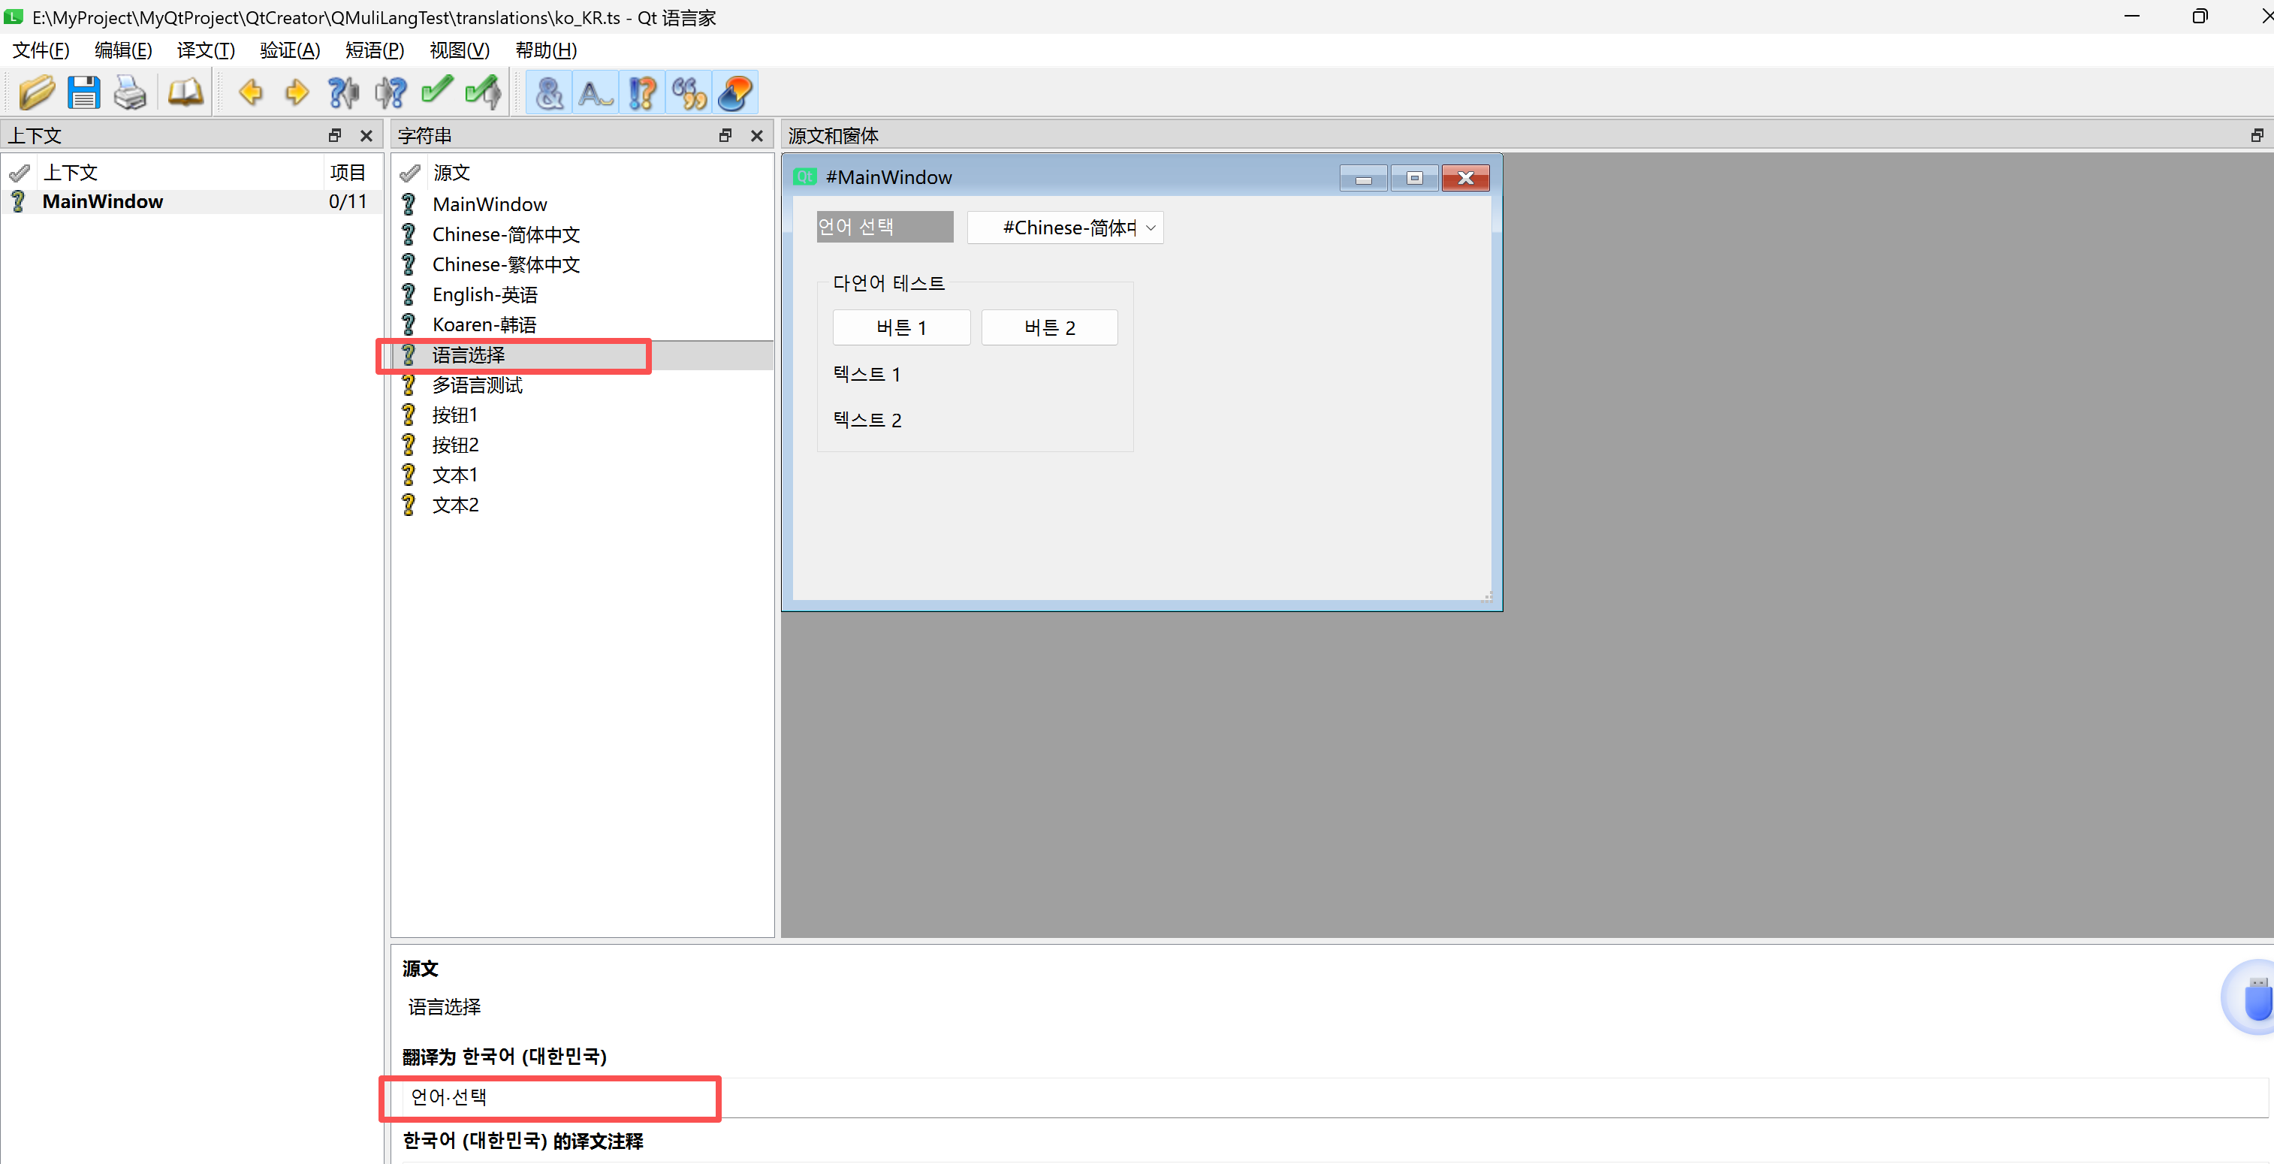
Task: Open the #Chinese-简体中文 combo box
Action: coord(1066,228)
